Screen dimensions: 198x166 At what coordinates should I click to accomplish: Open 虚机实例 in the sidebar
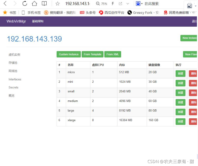click(14, 55)
